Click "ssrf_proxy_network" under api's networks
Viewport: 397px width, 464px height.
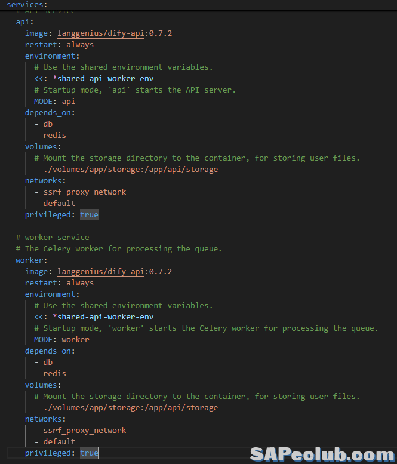tap(84, 192)
